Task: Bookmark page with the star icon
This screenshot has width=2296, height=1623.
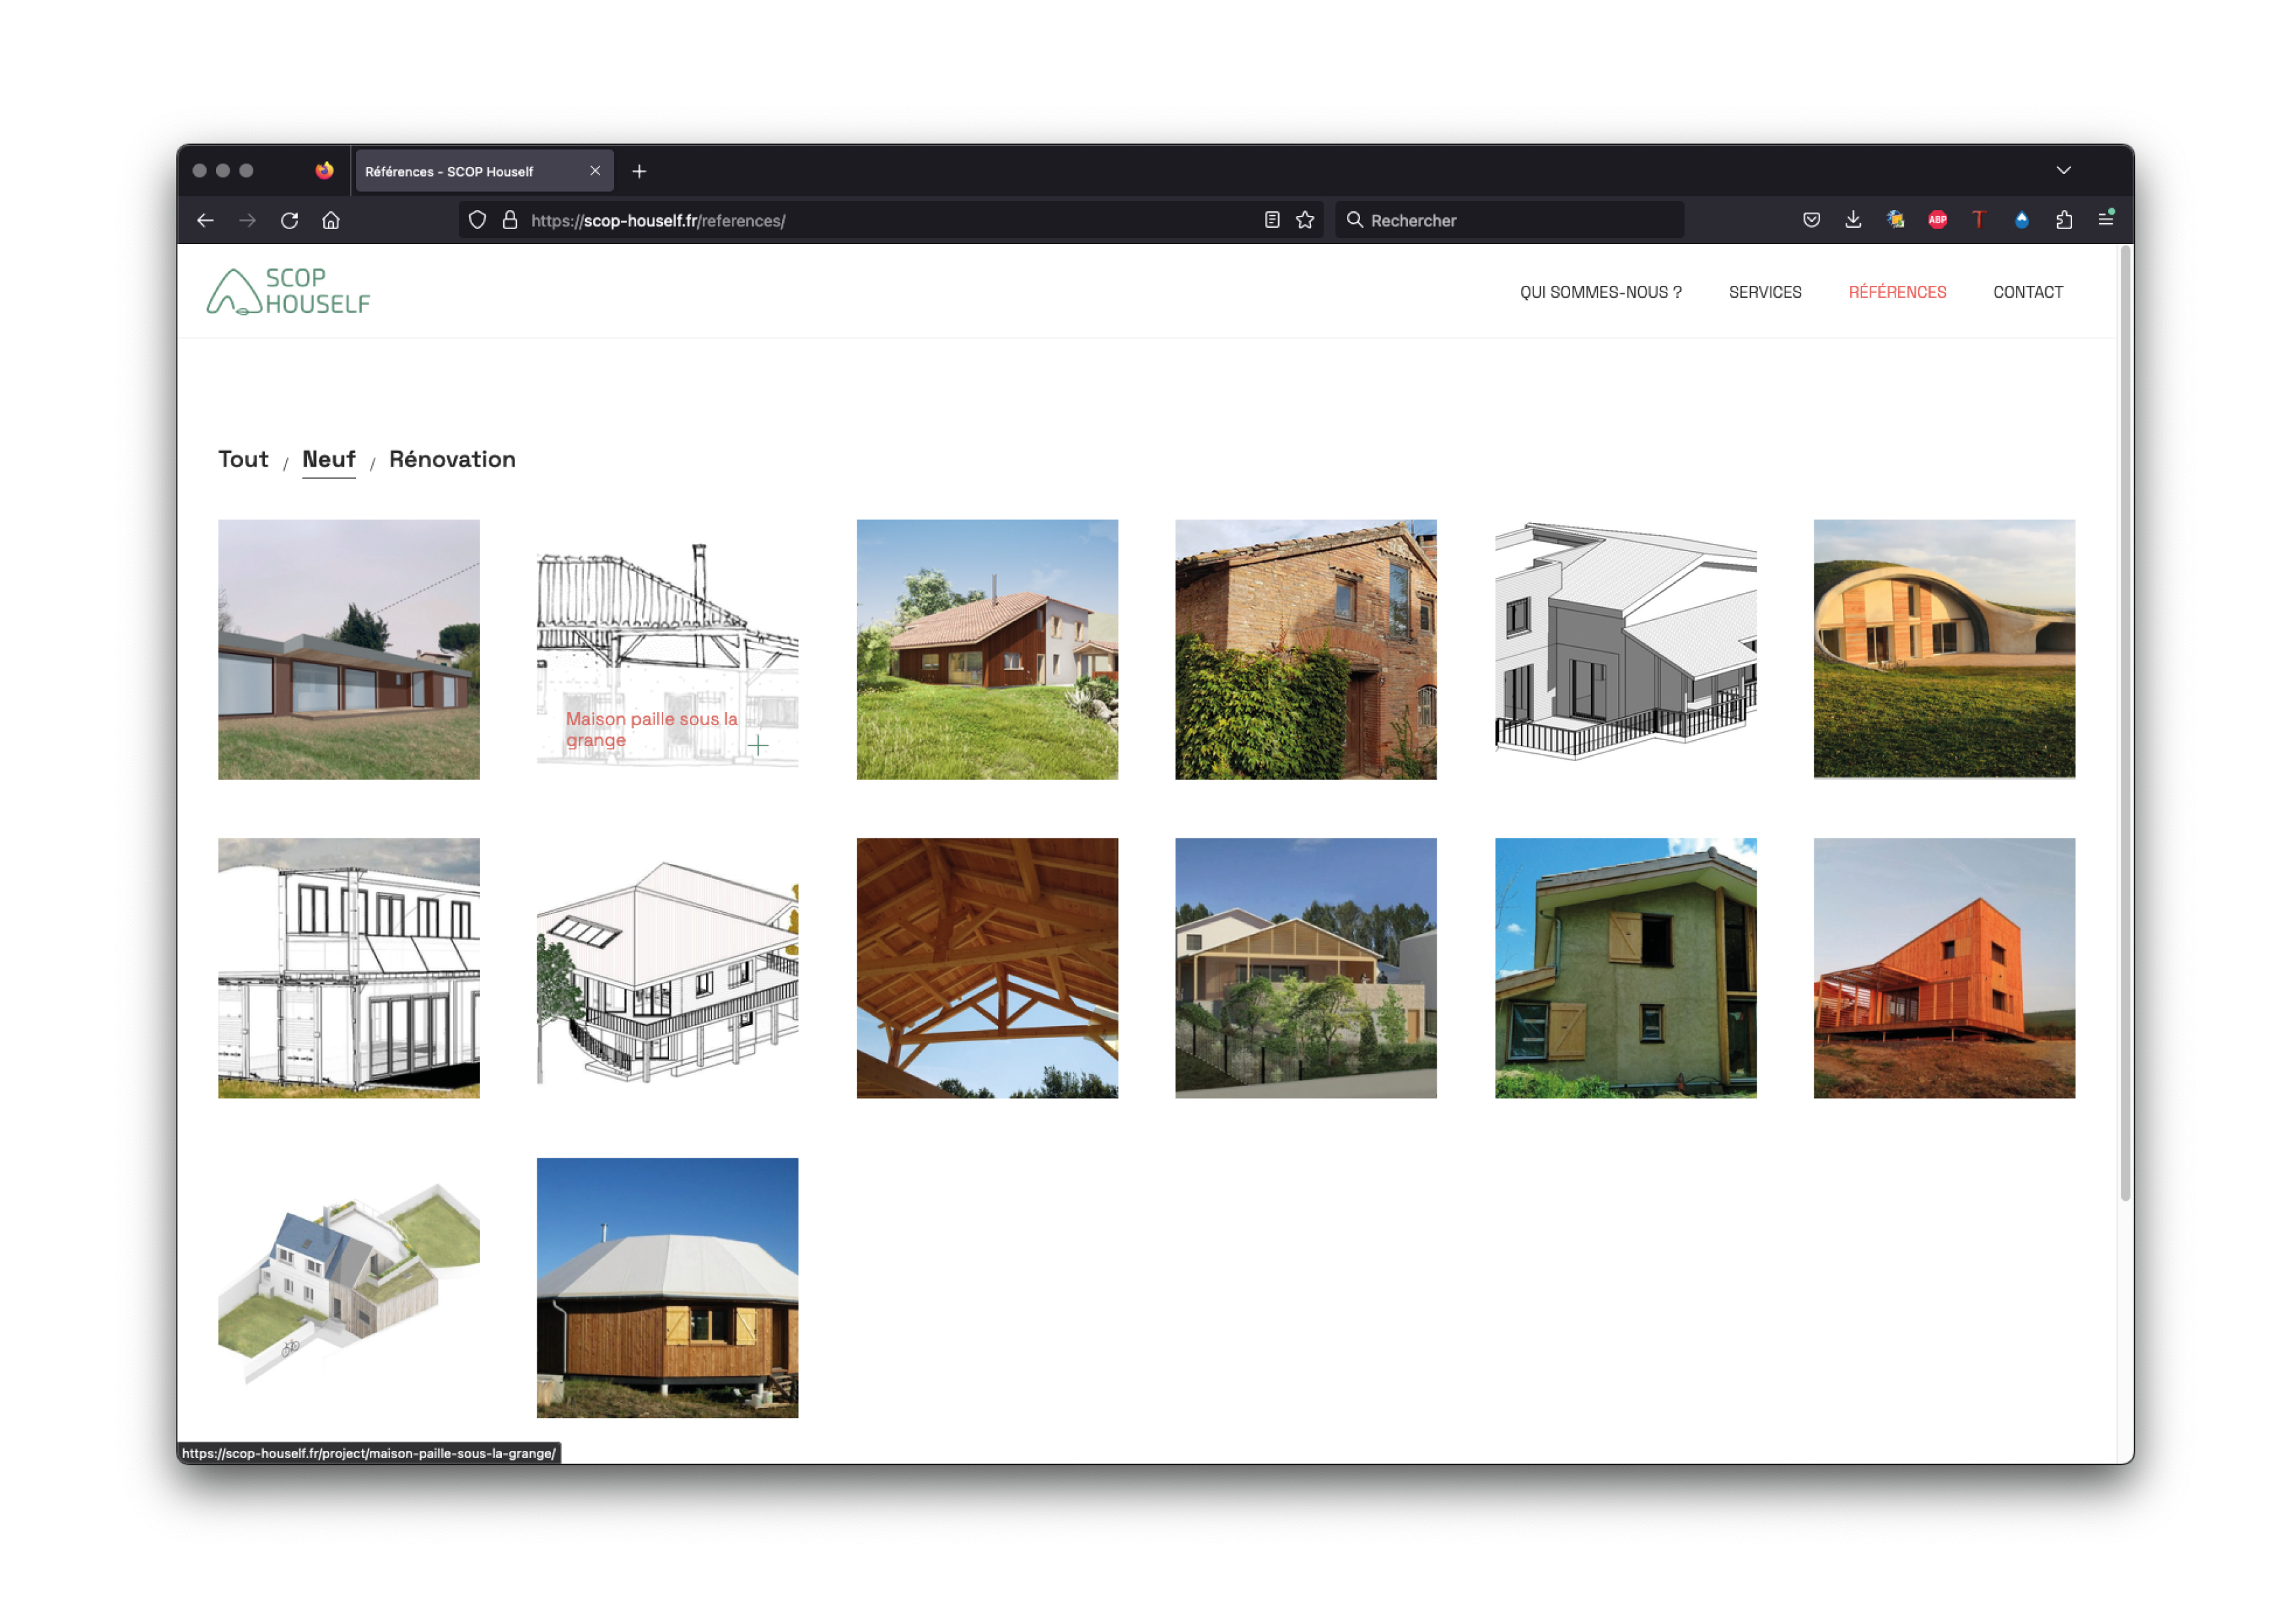Action: [1305, 220]
